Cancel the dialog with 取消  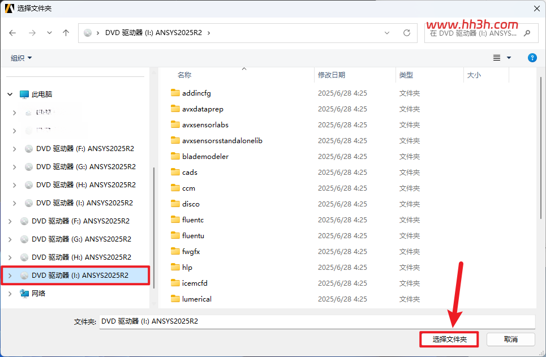point(510,339)
